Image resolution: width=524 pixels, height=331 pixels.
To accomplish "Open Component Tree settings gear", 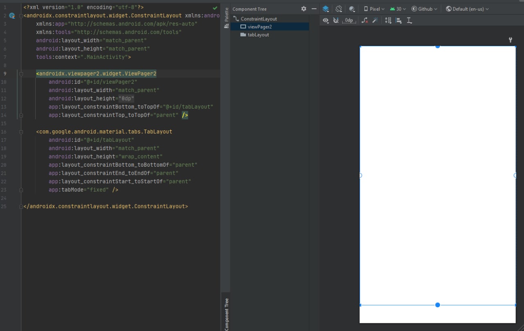I will pyautogui.click(x=303, y=9).
